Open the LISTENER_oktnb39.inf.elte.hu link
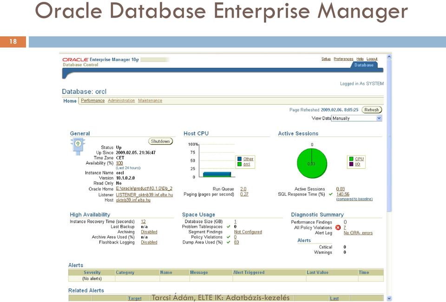This screenshot has width=446, height=302. pyautogui.click(x=144, y=195)
